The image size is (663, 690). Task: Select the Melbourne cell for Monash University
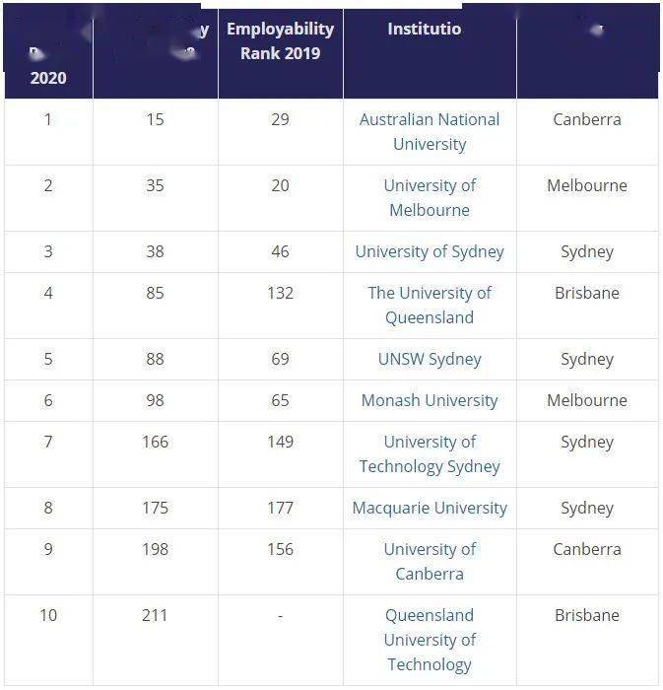587,400
